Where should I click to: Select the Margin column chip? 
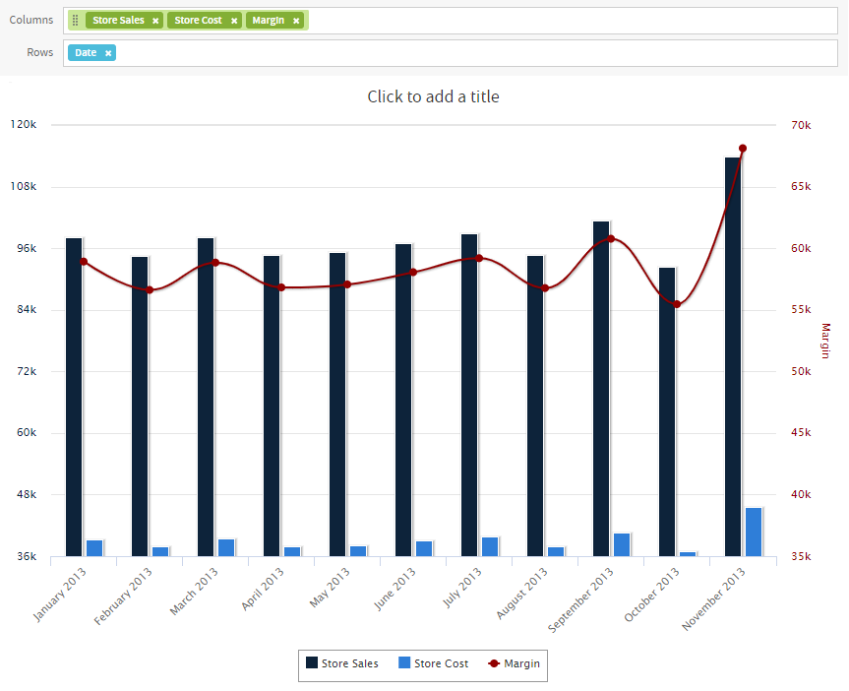coord(274,20)
